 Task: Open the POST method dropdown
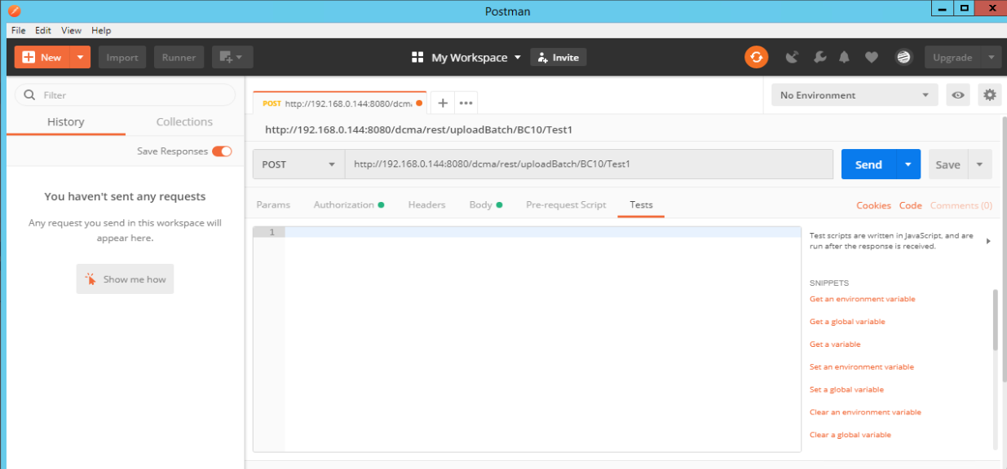pos(298,164)
